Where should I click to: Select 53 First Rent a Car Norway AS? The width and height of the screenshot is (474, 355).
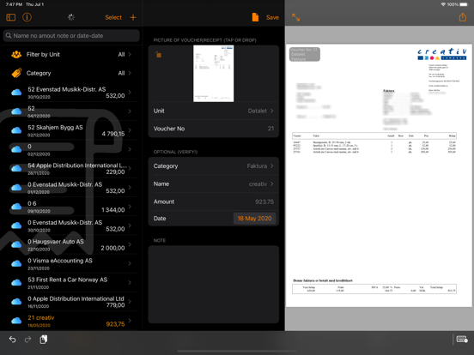71,283
